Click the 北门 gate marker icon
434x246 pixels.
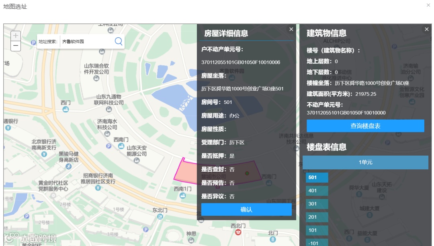pyautogui.click(x=273, y=239)
